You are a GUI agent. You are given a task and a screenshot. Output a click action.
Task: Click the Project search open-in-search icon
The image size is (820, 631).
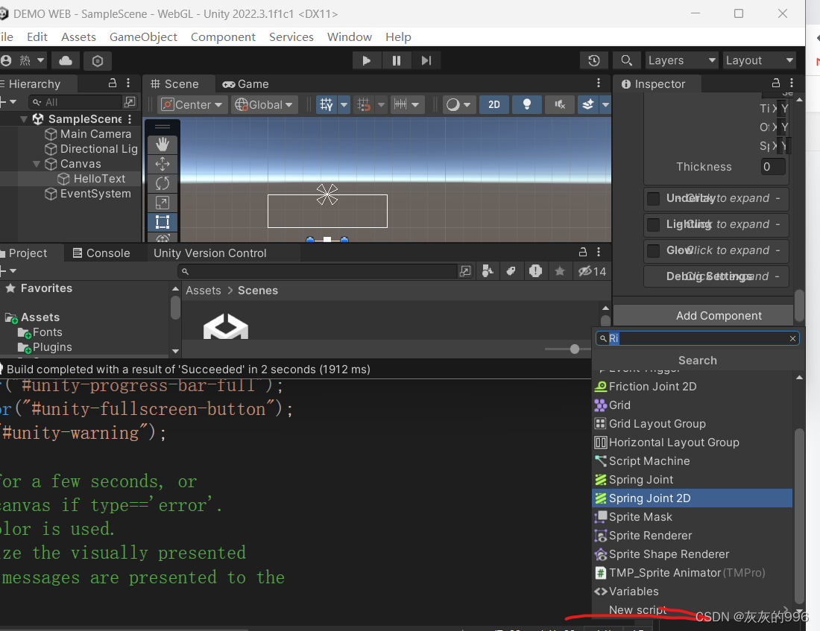(x=465, y=271)
